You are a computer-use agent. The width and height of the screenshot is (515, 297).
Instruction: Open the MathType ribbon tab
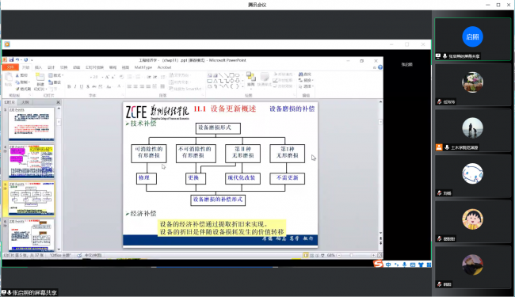[x=143, y=67]
